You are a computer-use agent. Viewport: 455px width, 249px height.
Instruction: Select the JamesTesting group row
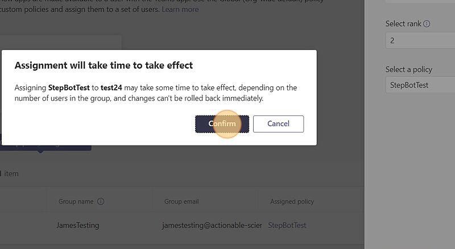(182, 225)
